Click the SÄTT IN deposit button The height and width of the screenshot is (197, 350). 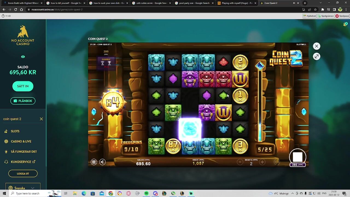click(23, 86)
